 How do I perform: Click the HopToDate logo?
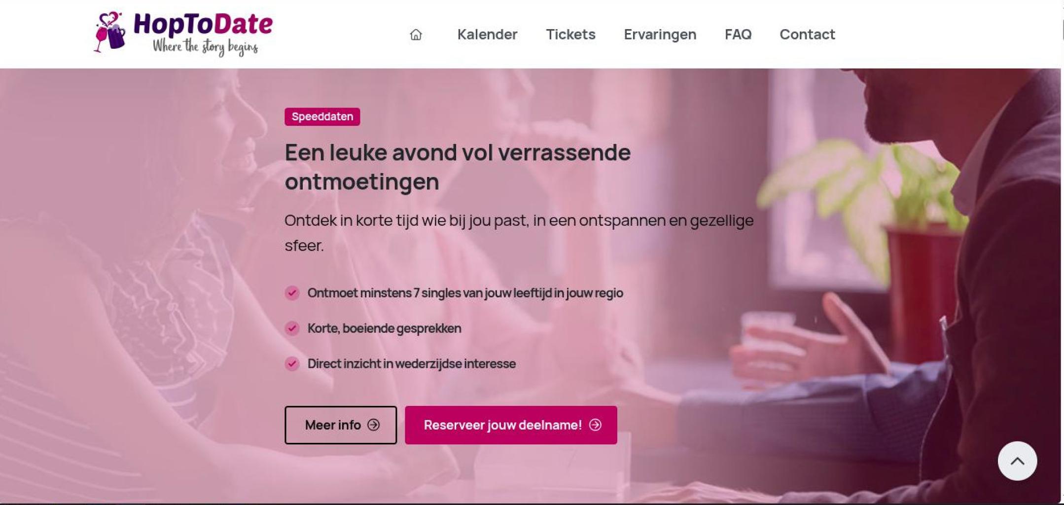(183, 34)
